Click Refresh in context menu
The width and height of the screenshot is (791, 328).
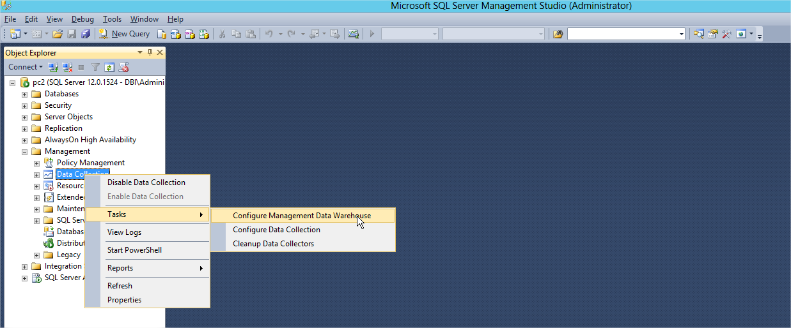click(148, 286)
